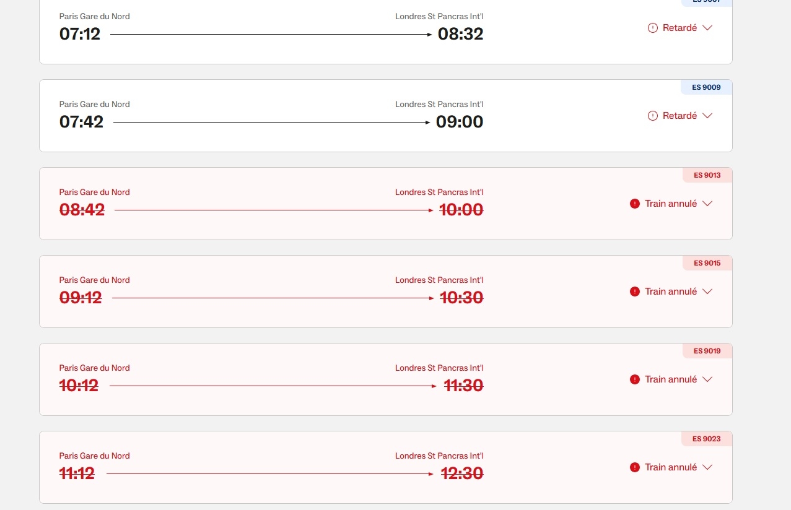Click the ES 9019 train number badge
791x510 pixels.
[707, 351]
